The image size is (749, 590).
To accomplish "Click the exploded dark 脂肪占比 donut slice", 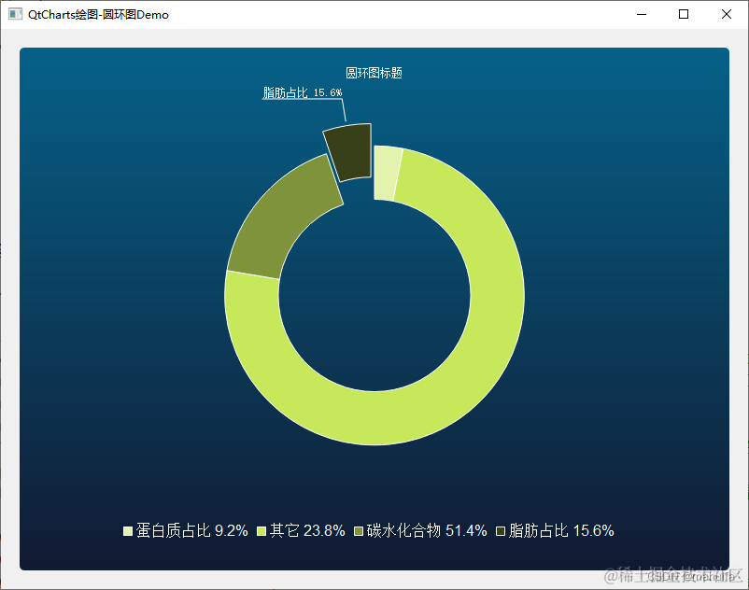I will tap(349, 153).
